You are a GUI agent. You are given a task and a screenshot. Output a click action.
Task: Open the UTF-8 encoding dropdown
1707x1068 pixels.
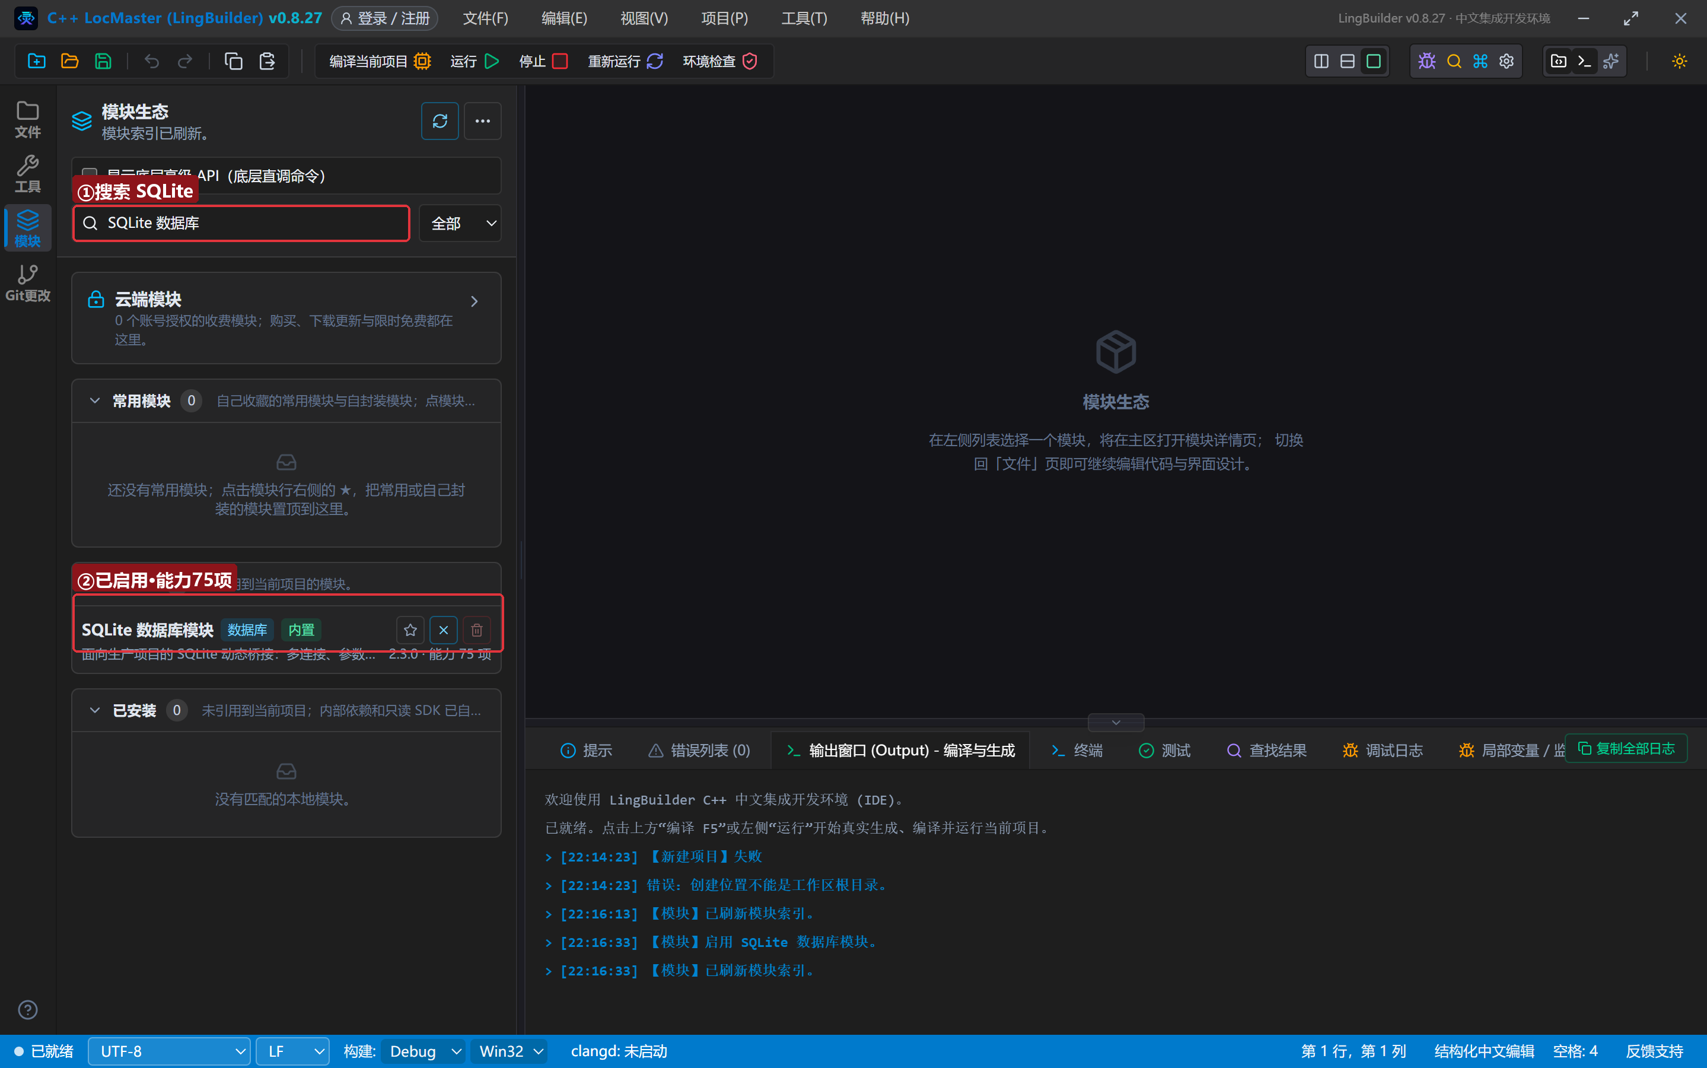point(170,1052)
